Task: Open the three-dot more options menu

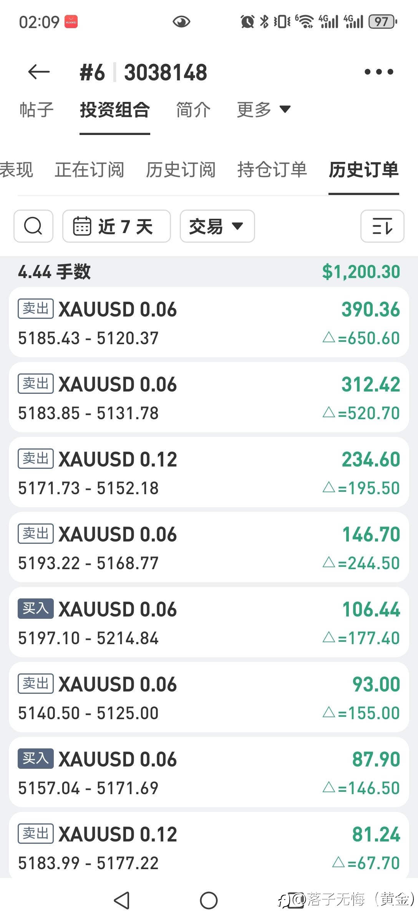Action: pyautogui.click(x=378, y=72)
